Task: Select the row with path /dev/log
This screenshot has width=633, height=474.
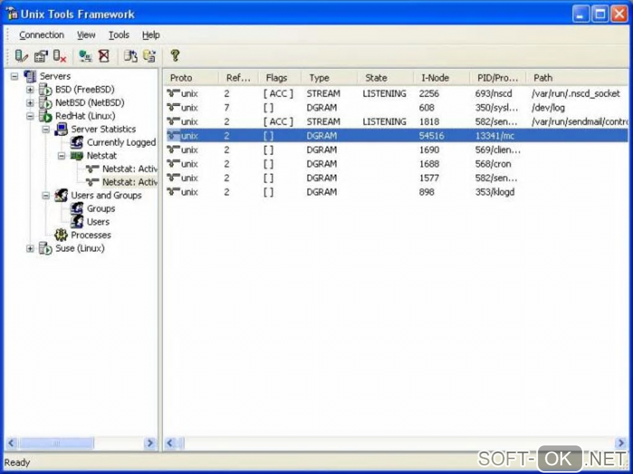Action: click(x=396, y=108)
